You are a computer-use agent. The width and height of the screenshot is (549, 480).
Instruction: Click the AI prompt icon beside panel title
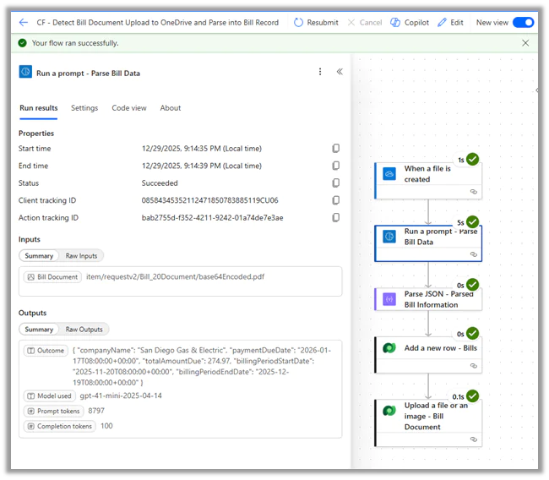tap(25, 72)
